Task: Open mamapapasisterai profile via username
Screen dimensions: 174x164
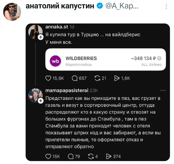Action: pos(67,90)
